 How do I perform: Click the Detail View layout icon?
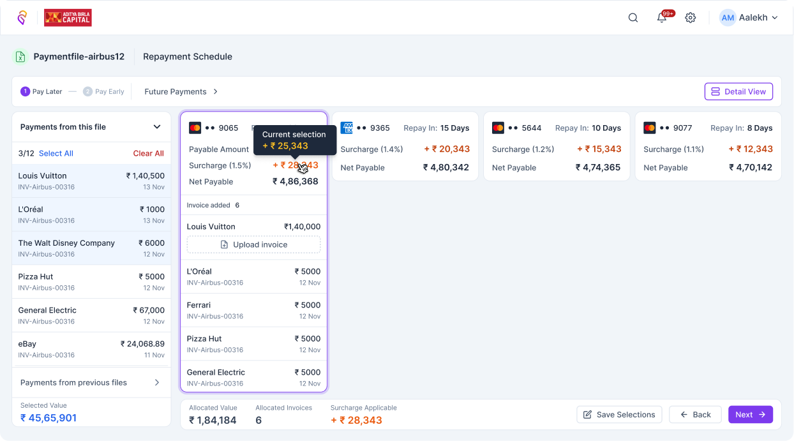715,92
